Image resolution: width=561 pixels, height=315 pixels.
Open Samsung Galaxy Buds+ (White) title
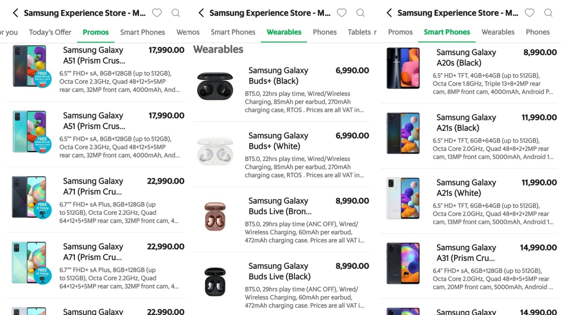coord(278,141)
